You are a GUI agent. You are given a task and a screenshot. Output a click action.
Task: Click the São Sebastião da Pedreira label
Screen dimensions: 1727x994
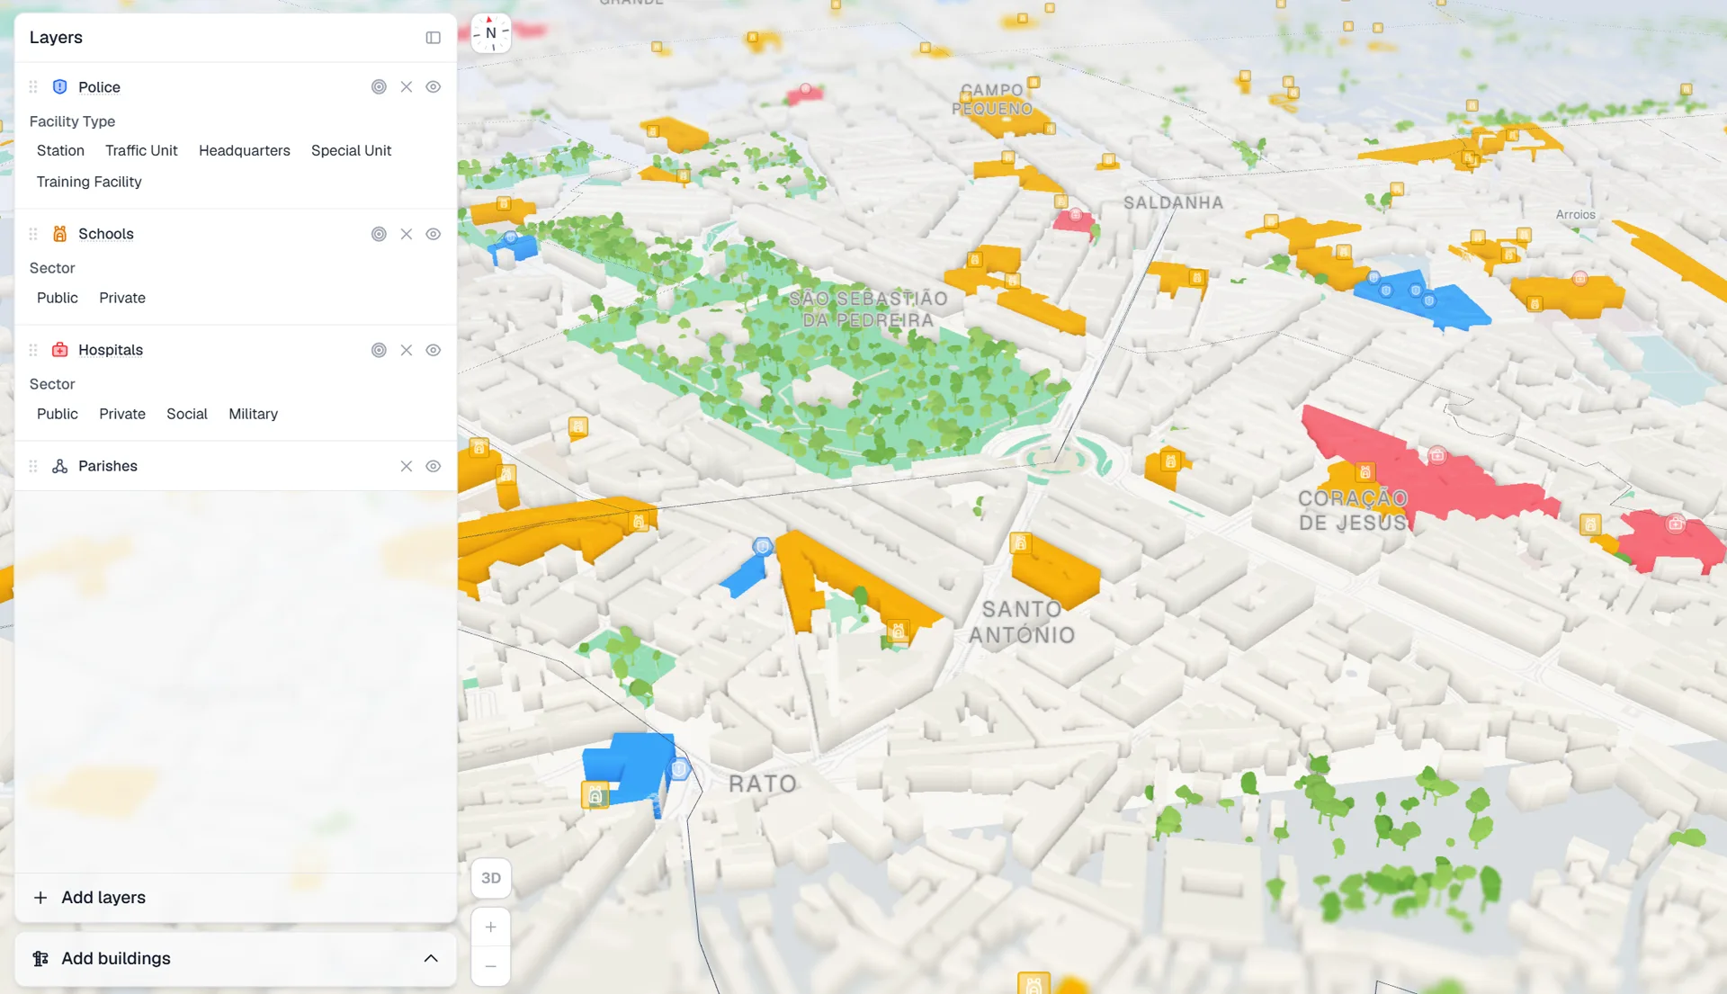868,309
